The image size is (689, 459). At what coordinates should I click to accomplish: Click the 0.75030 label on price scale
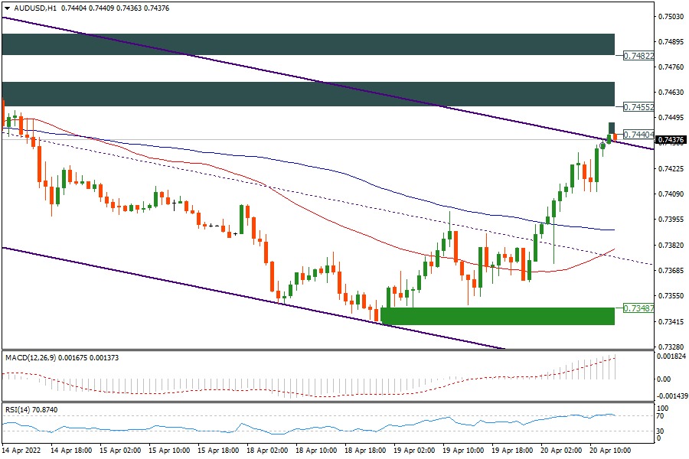[x=671, y=16]
